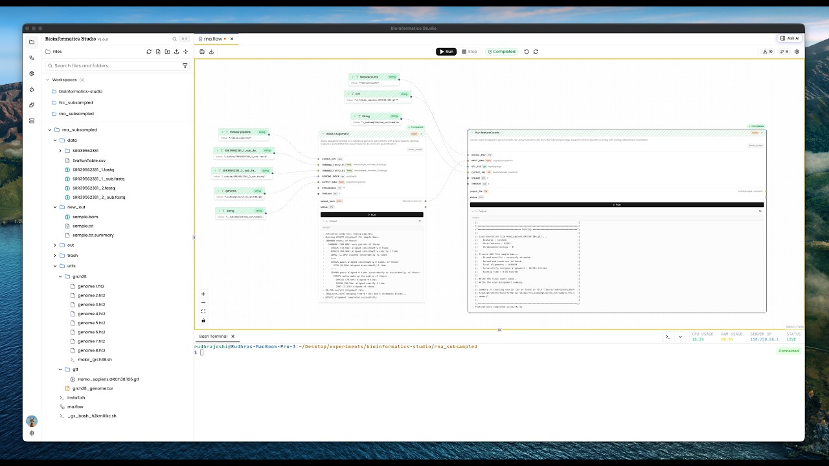The height and width of the screenshot is (466, 829).
Task: Open the file filter funnel icon
Action: point(185,65)
